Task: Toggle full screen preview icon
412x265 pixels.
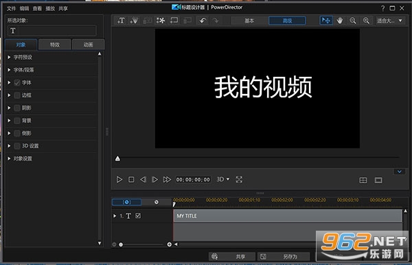Action: pyautogui.click(x=239, y=180)
